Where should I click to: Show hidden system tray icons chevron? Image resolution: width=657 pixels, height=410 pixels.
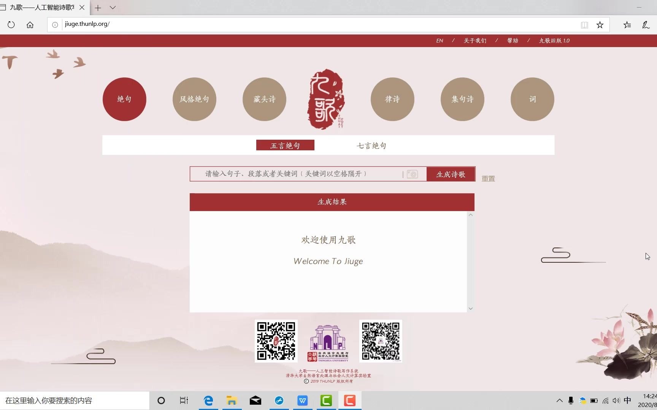(x=559, y=401)
